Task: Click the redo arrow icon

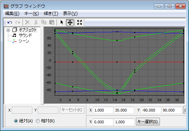Action: (18, 23)
